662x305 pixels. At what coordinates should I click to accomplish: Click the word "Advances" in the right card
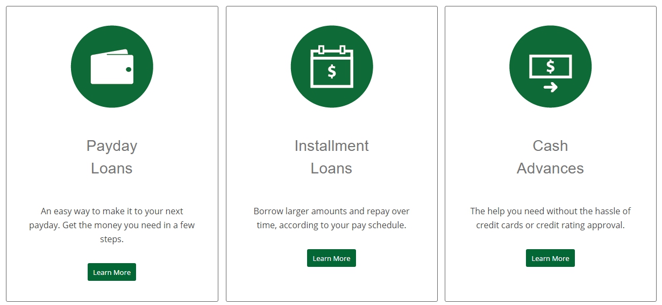(551, 168)
